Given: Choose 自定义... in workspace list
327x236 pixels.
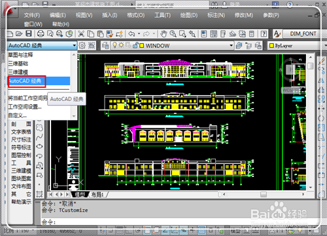Looking at the screenshot, I should click(17, 115).
